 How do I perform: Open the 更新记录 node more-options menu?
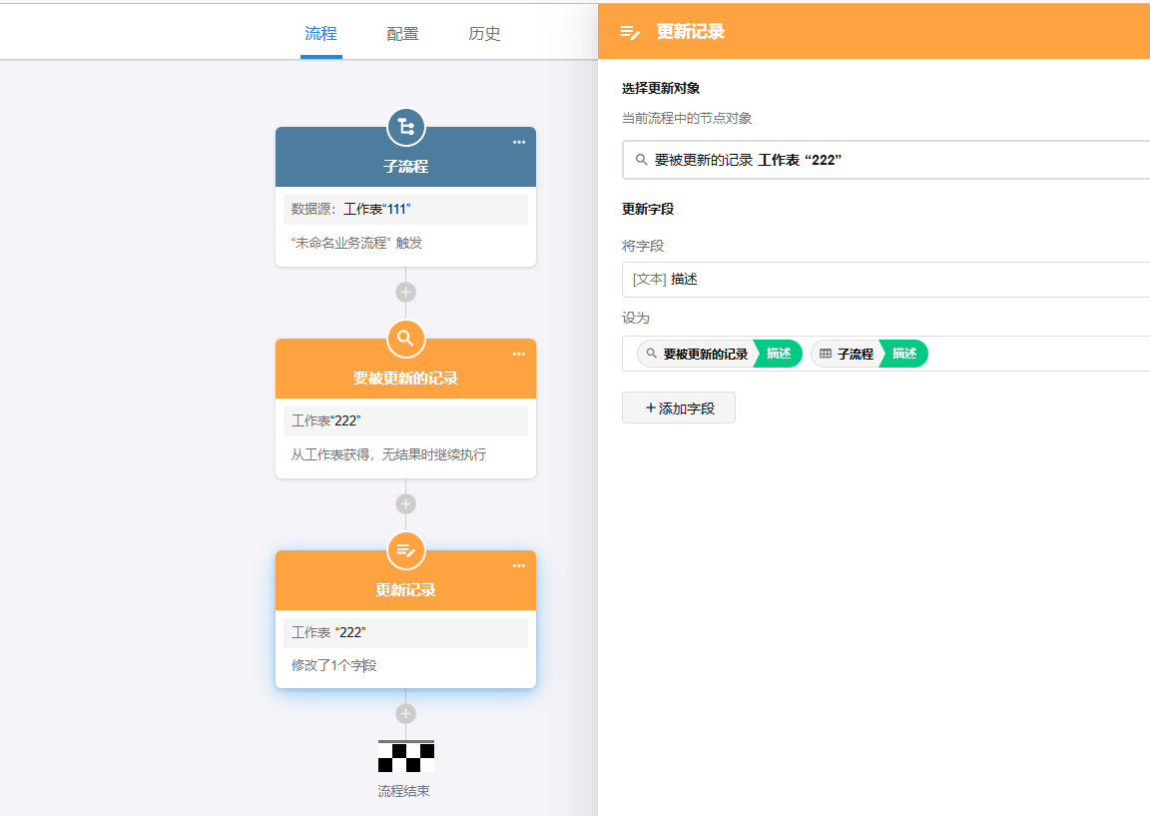[518, 565]
